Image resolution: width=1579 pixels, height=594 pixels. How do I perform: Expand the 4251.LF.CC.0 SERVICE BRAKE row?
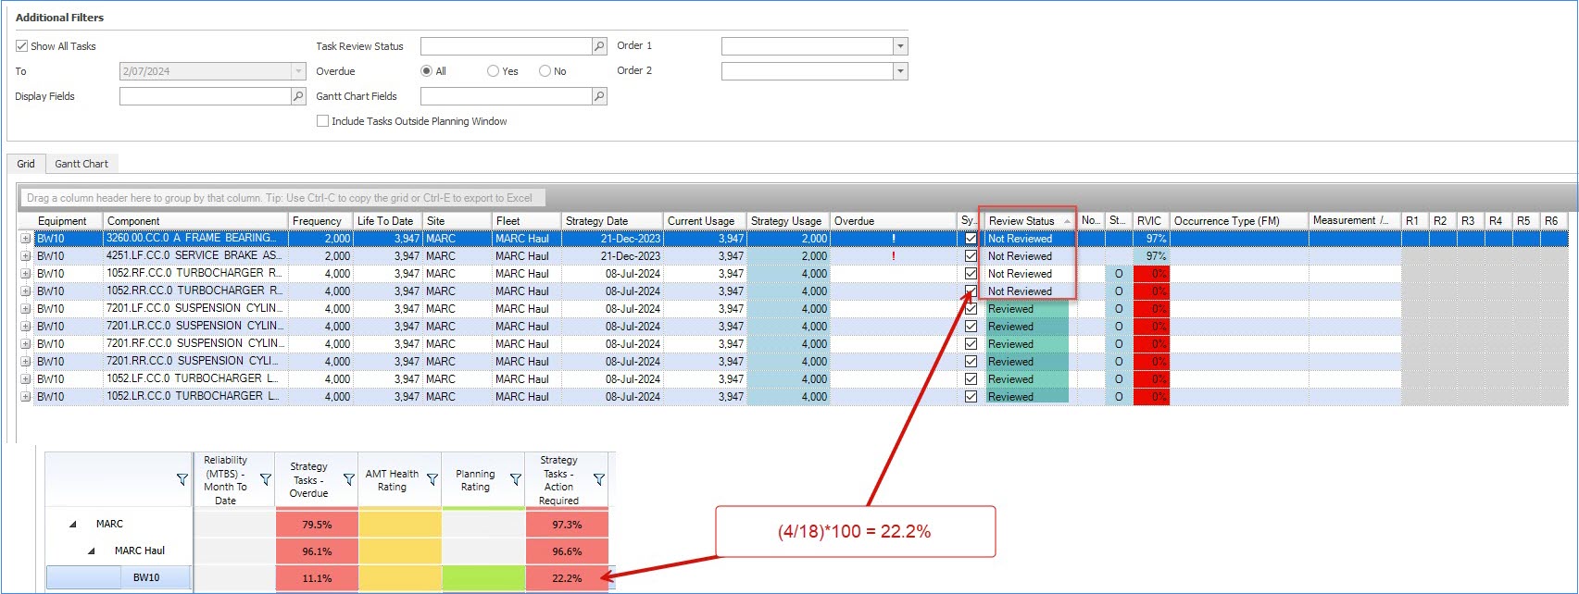pyautogui.click(x=26, y=256)
